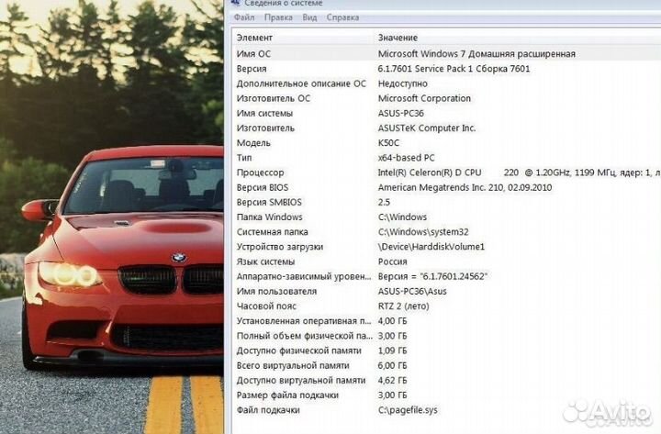Select the Модель K50C row

[x=447, y=143]
